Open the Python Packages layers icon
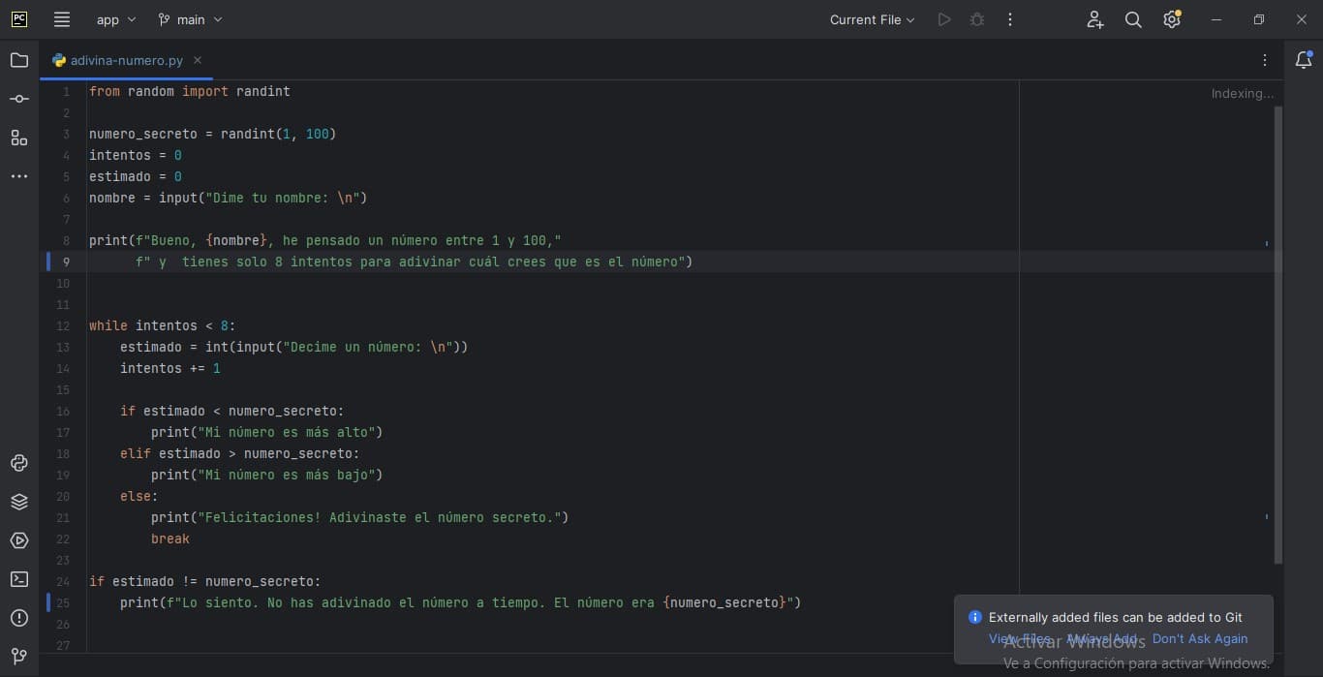 pos(19,502)
